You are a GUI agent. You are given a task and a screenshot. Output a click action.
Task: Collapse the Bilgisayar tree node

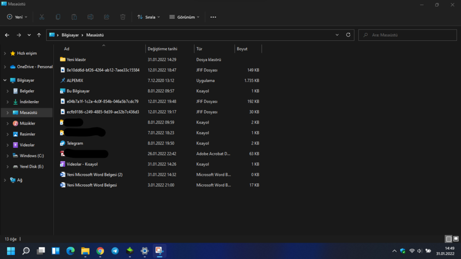point(5,80)
